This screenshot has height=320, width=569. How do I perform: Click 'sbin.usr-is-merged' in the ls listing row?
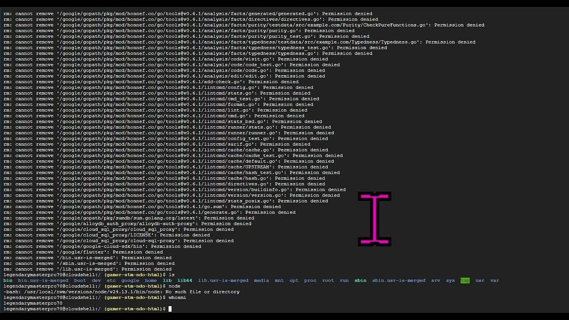(x=399, y=280)
